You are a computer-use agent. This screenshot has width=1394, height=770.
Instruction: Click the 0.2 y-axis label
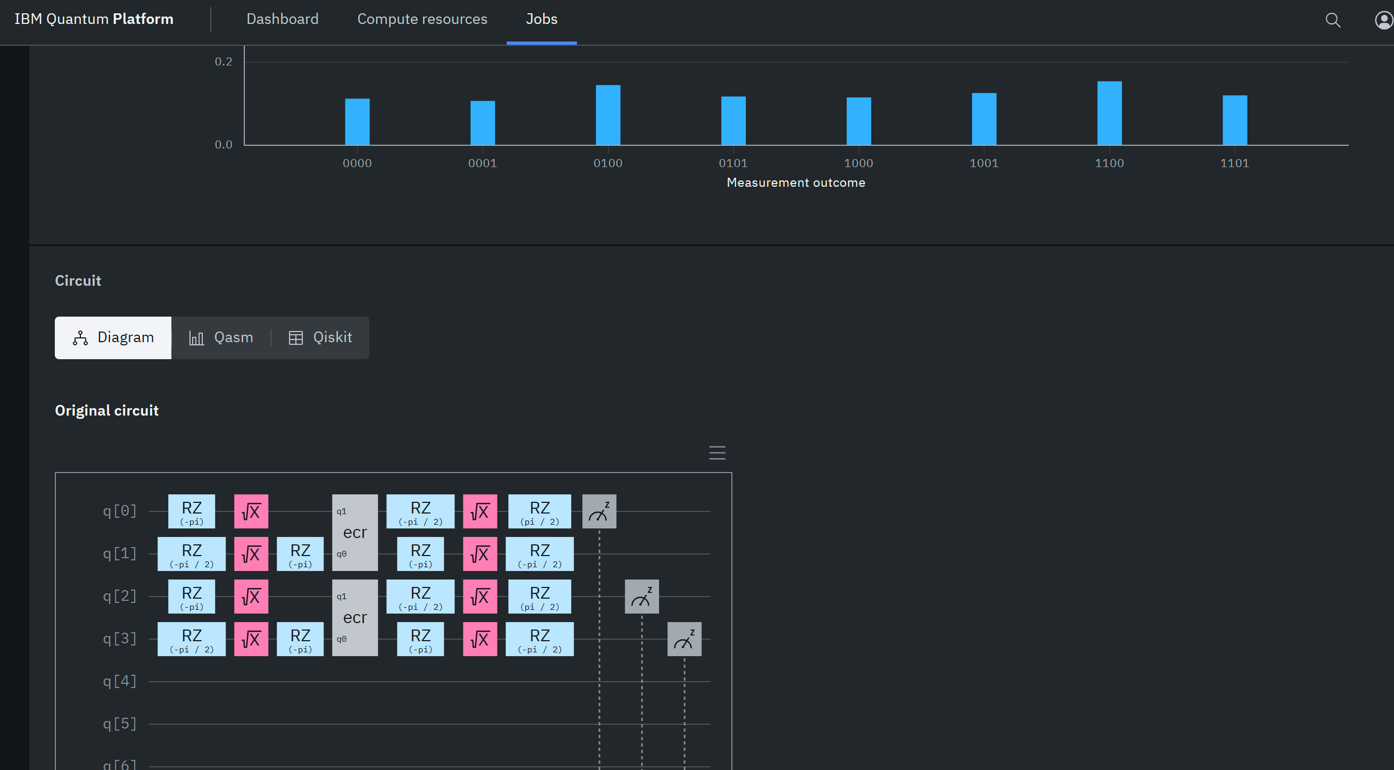tap(224, 62)
